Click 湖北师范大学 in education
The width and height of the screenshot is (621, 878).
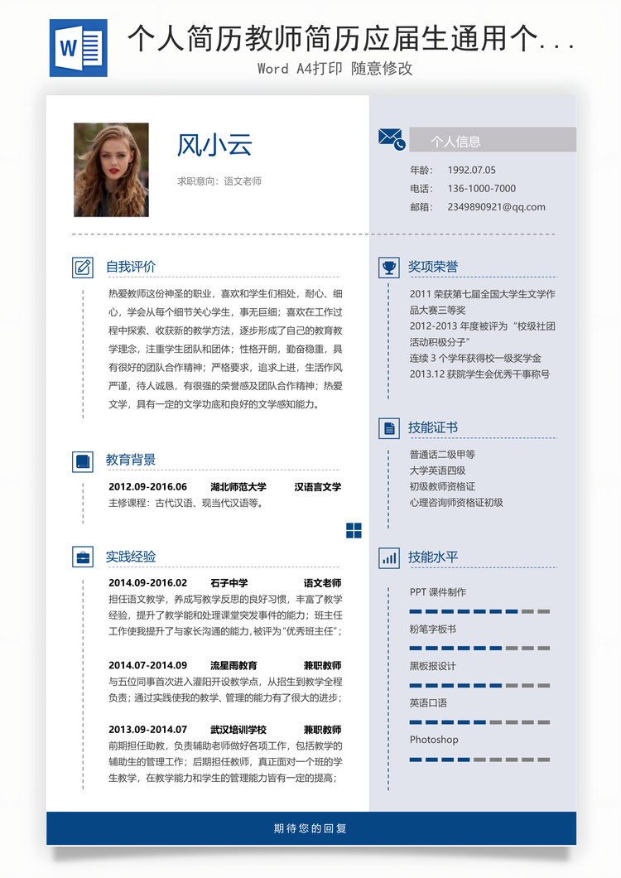tap(238, 486)
